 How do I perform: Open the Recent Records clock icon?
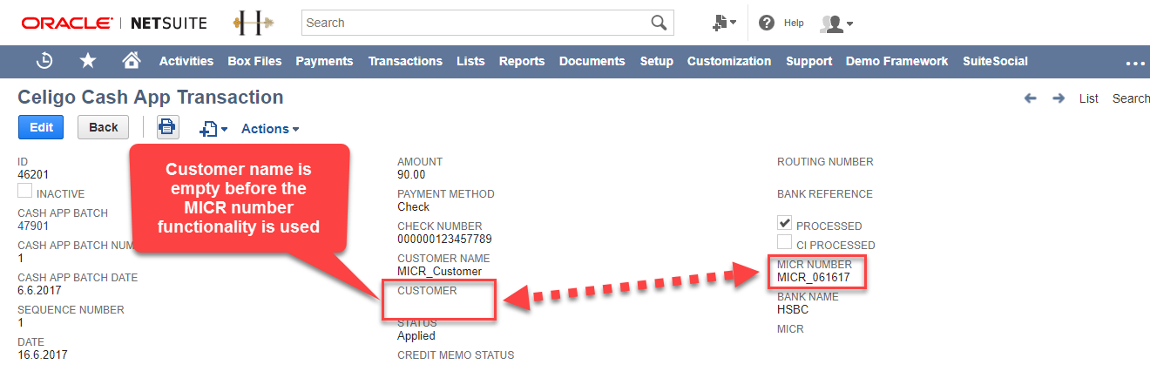click(x=44, y=61)
